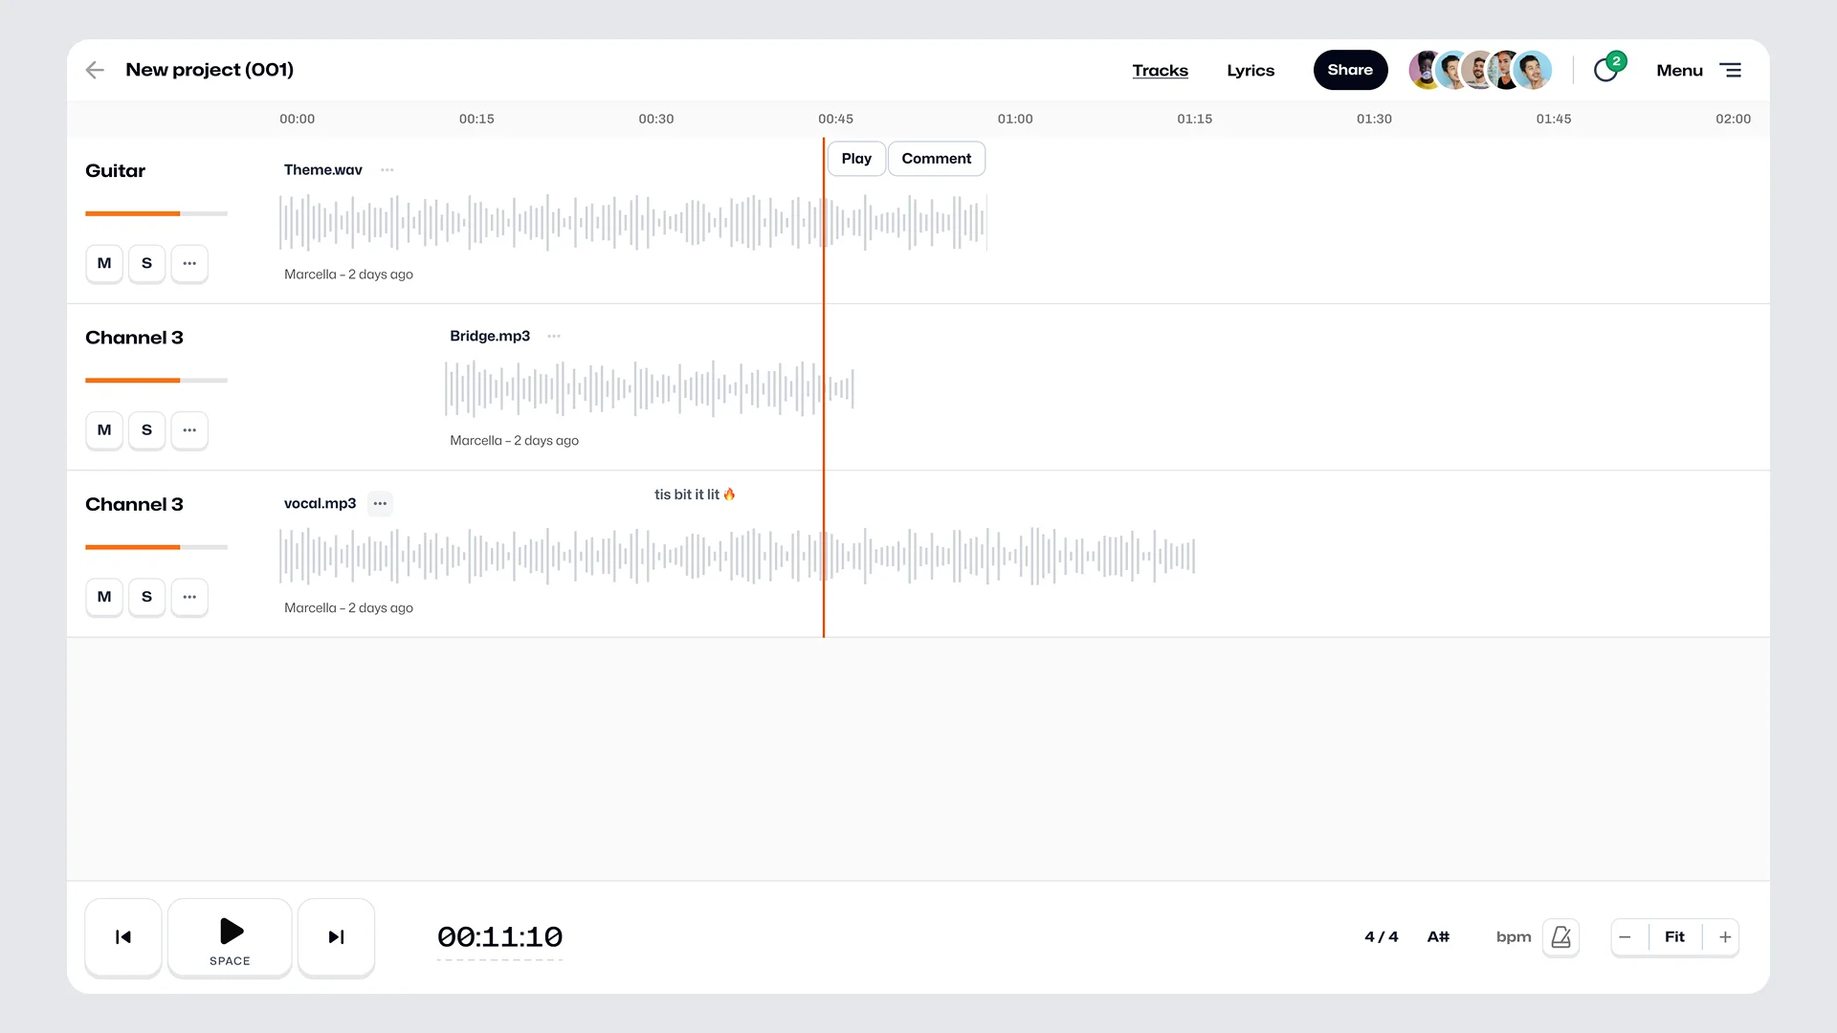This screenshot has width=1837, height=1033.
Task: Open more options for Theme.wav clip
Action: [387, 170]
